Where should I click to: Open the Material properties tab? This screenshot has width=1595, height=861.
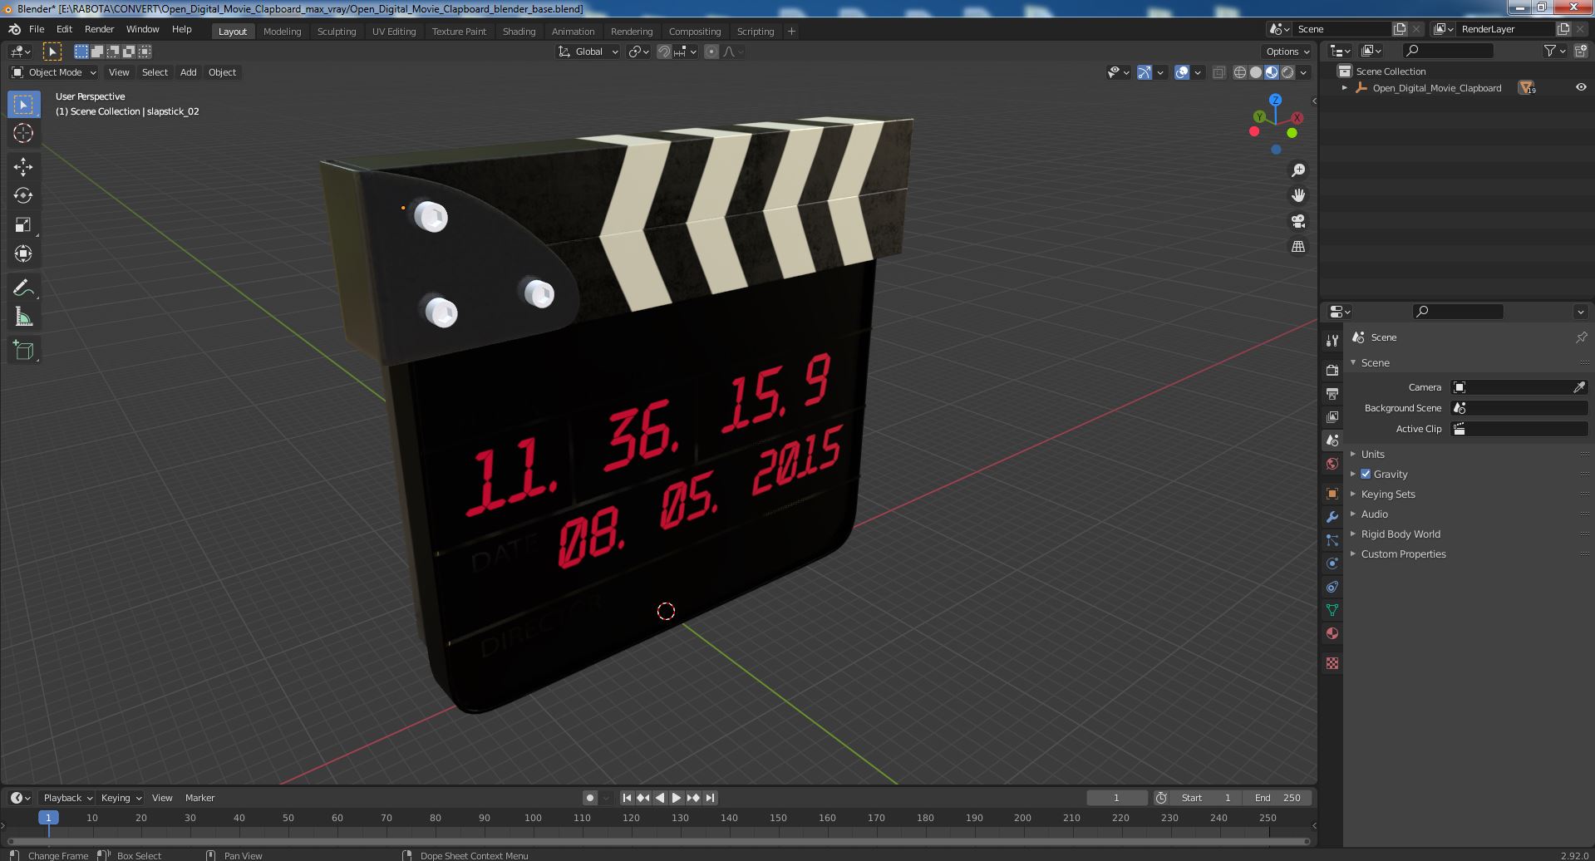pos(1332,633)
